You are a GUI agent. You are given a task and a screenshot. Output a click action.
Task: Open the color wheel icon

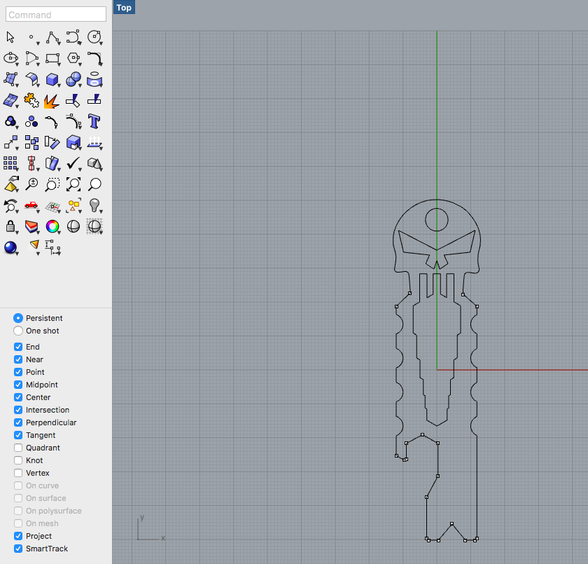(x=52, y=226)
